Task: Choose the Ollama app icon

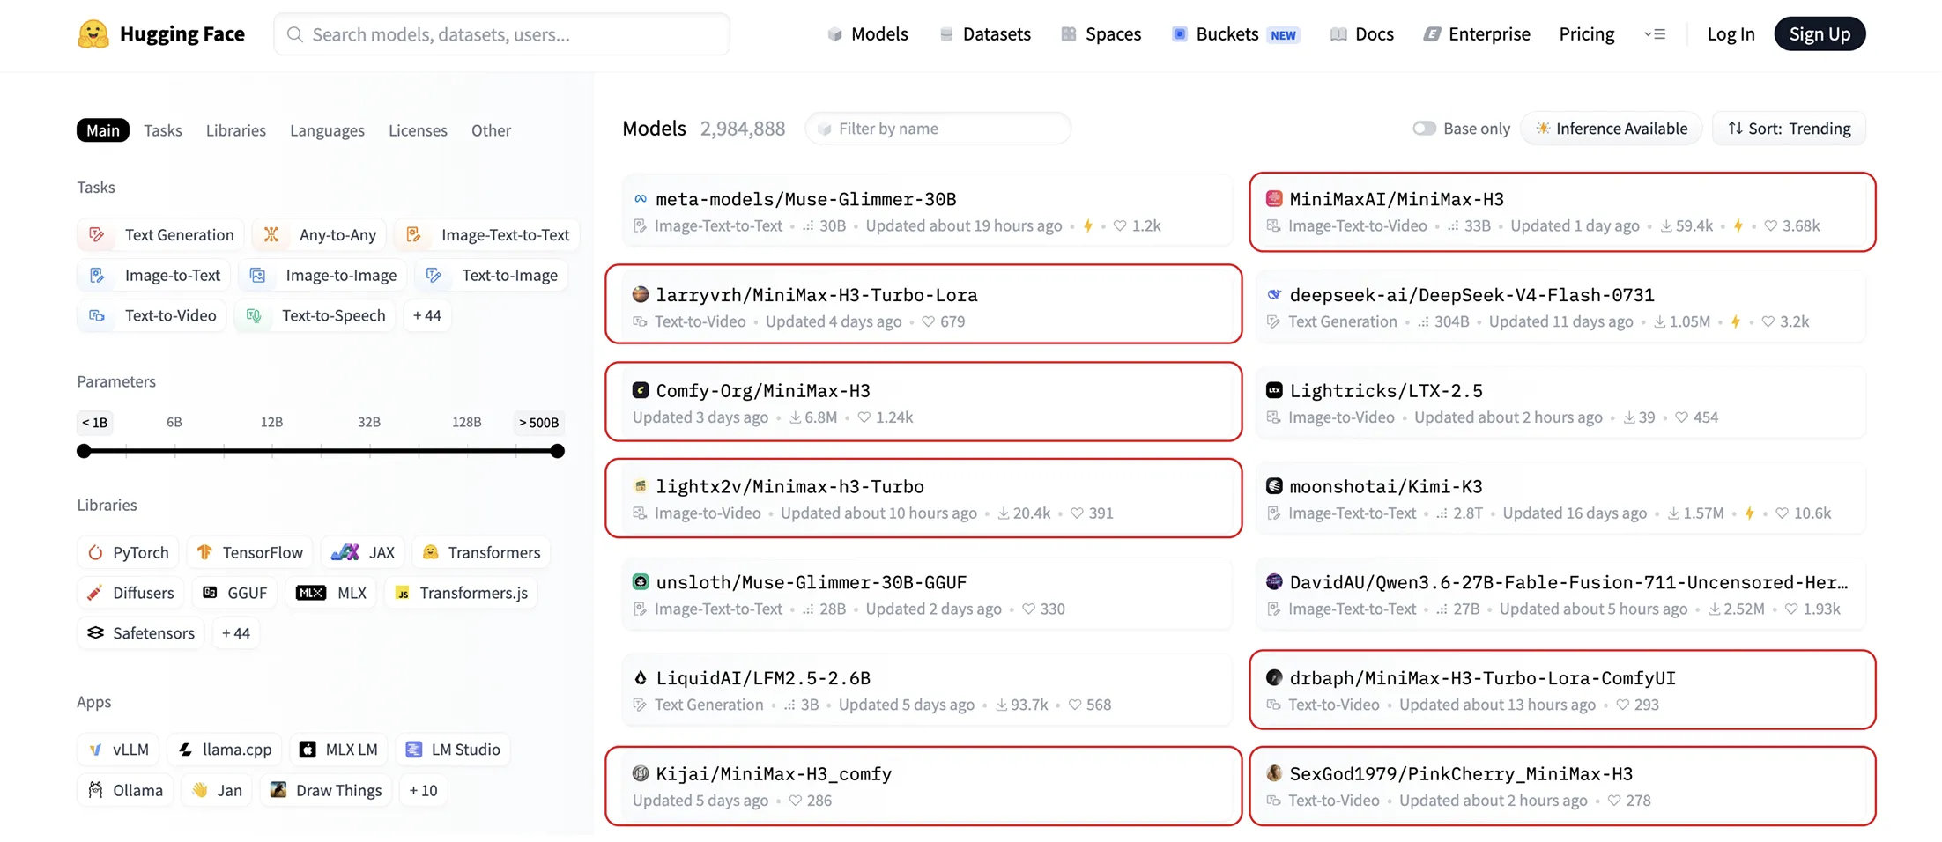Action: pos(95,790)
